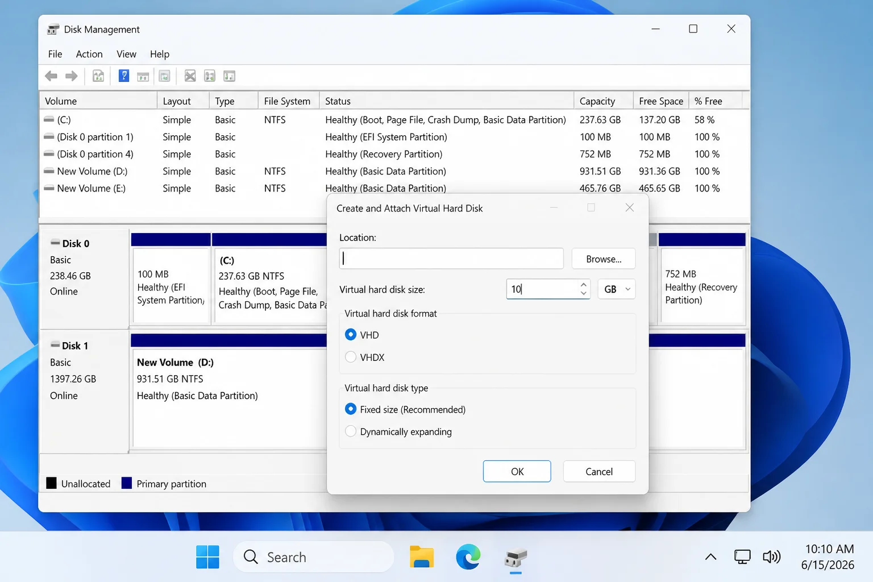Click the disk icon next to Disk 0
Viewport: 873px width, 582px height.
pyautogui.click(x=55, y=243)
